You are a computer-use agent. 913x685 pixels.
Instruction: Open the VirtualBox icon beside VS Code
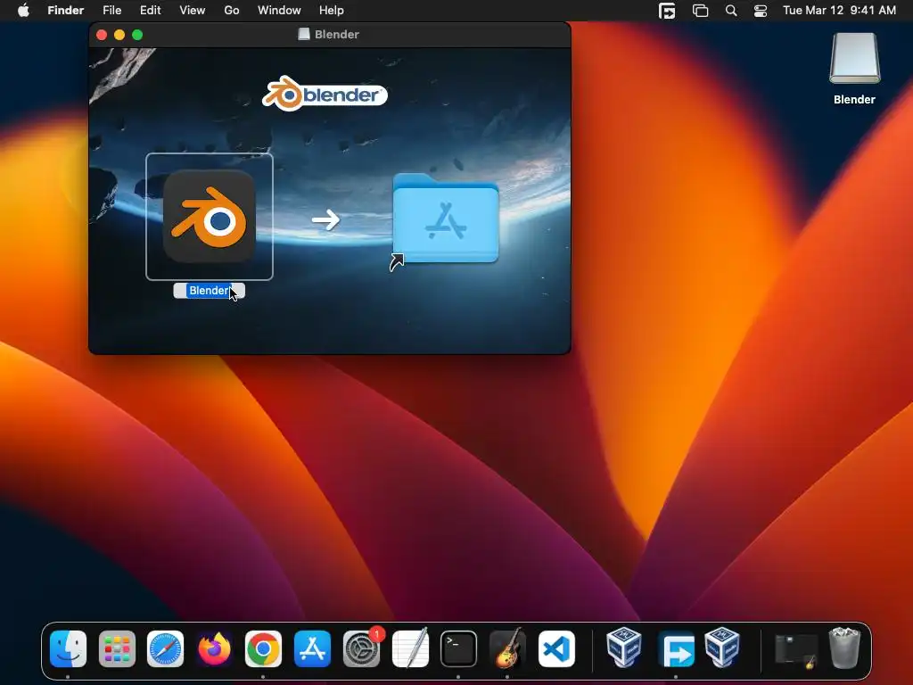[624, 647]
